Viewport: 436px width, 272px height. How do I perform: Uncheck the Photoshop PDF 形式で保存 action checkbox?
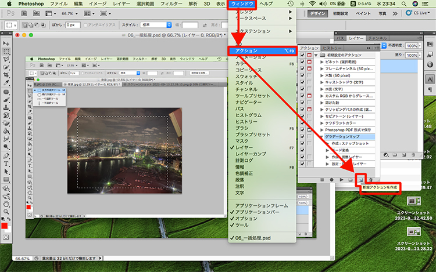302,130
